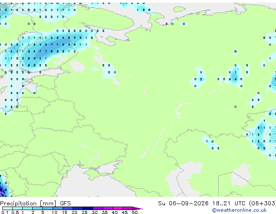Open the weatheronline.co.uk copyright link
The height and width of the screenshot is (214, 276).
pyautogui.click(x=239, y=210)
